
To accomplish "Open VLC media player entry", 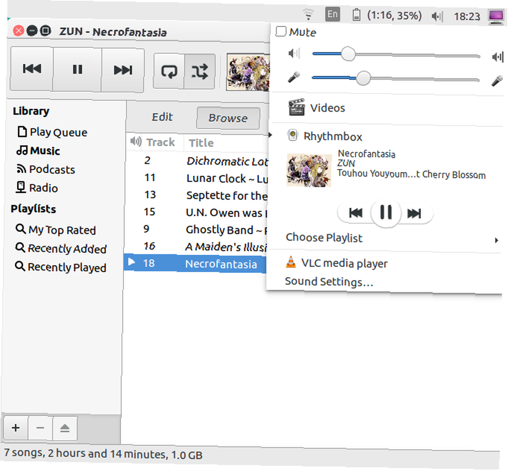I will [x=385, y=263].
